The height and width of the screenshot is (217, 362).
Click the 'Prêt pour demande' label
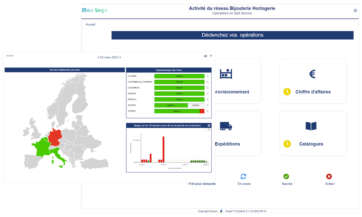202,184
